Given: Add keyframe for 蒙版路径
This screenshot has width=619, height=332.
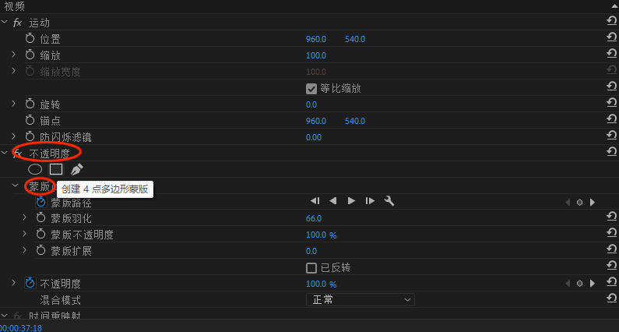Looking at the screenshot, I should 579,203.
